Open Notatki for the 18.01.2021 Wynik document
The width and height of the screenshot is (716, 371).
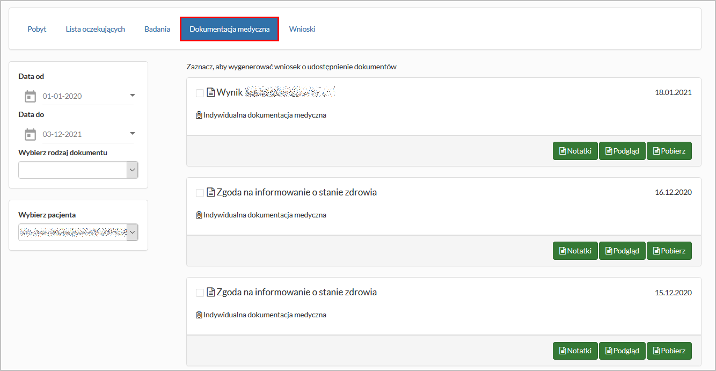click(575, 151)
